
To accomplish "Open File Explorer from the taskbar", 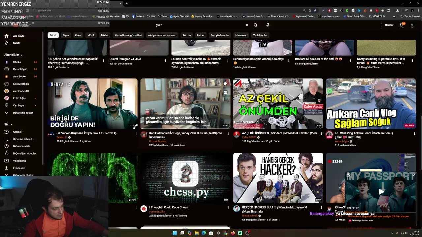I will pyautogui.click(x=196, y=233).
